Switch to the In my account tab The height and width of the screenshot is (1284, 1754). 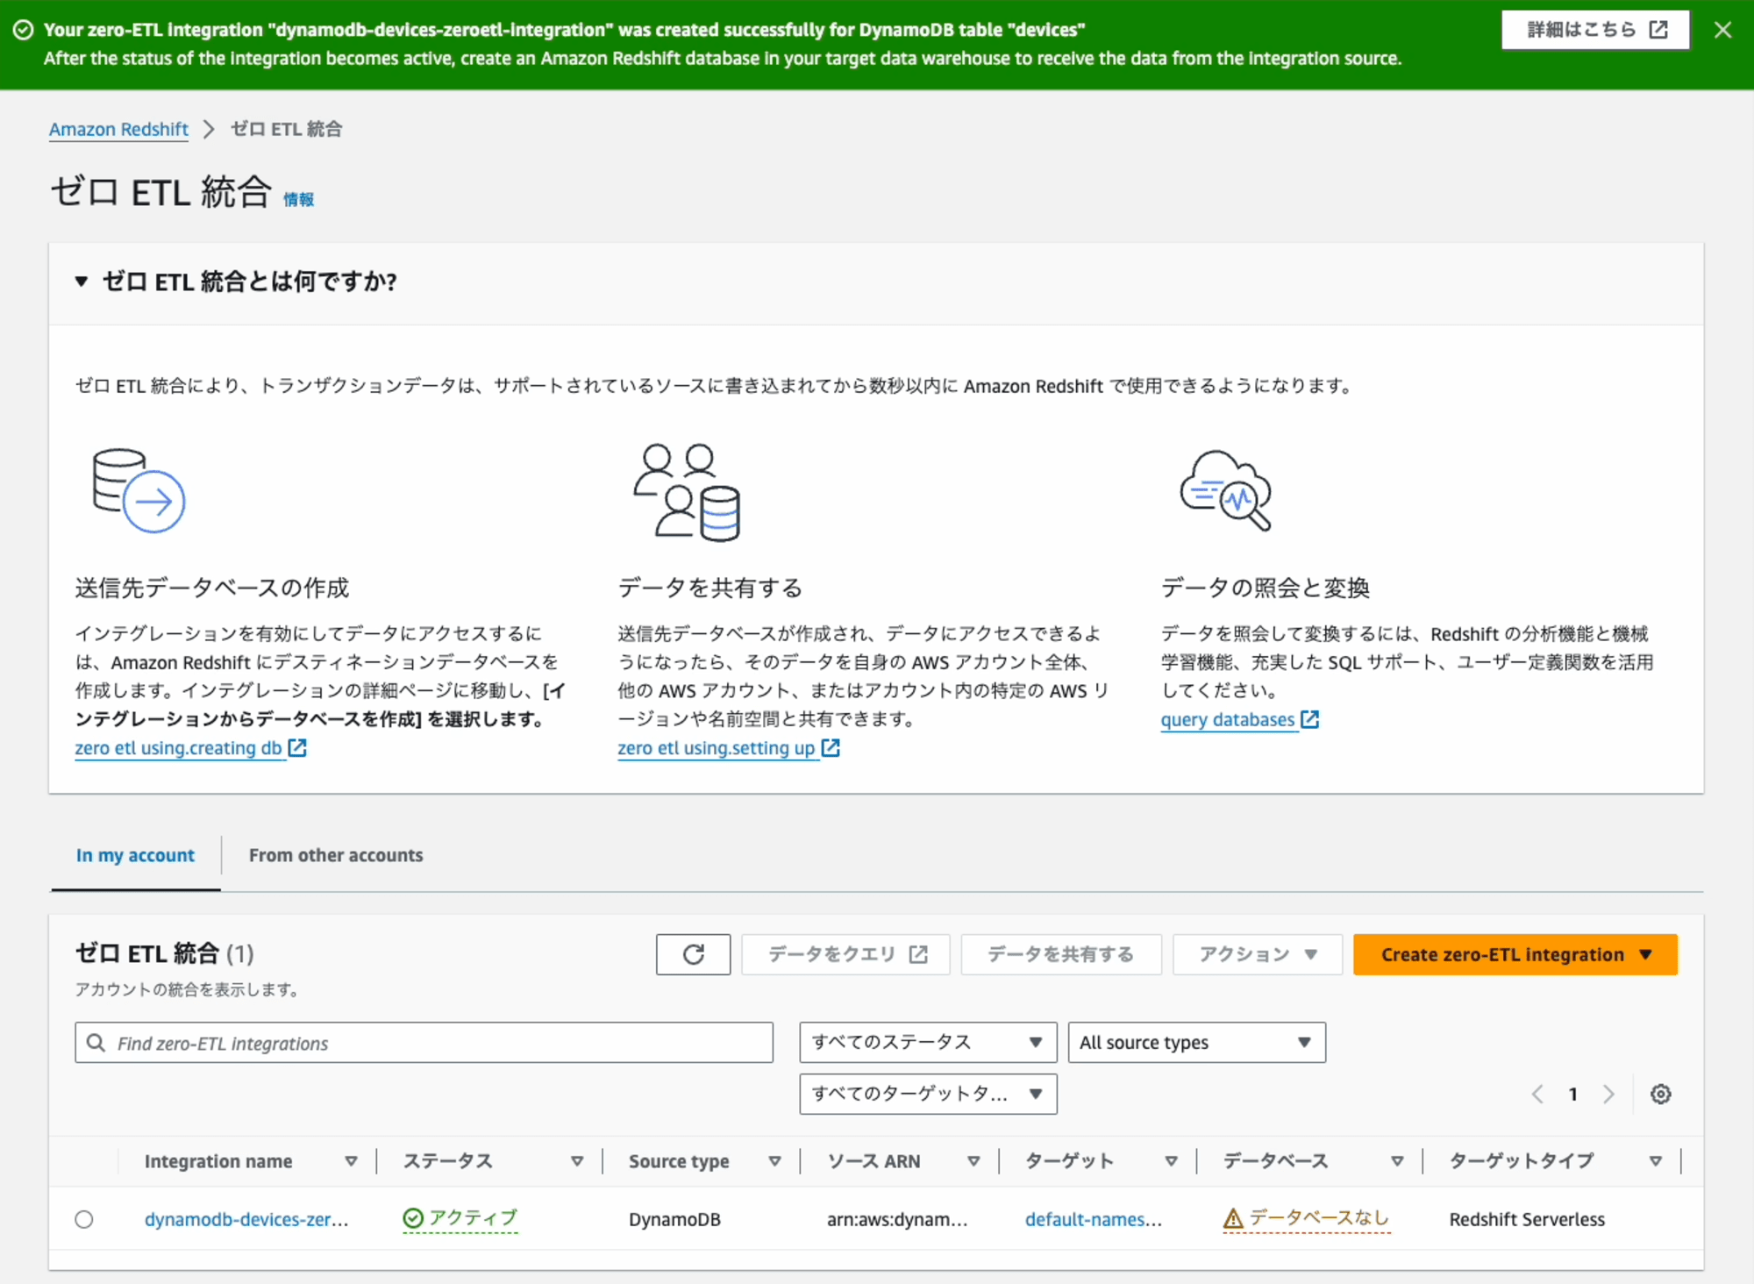pyautogui.click(x=135, y=855)
